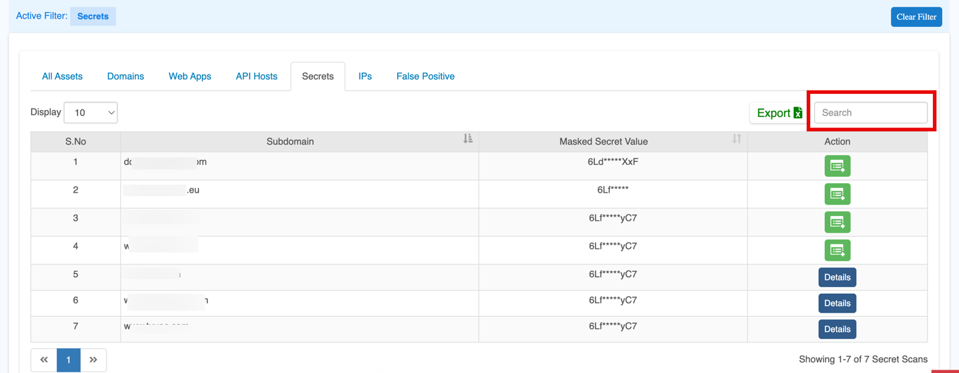This screenshot has width=959, height=373.
Task: Sort by Masked Secret Value column
Action: coord(736,139)
